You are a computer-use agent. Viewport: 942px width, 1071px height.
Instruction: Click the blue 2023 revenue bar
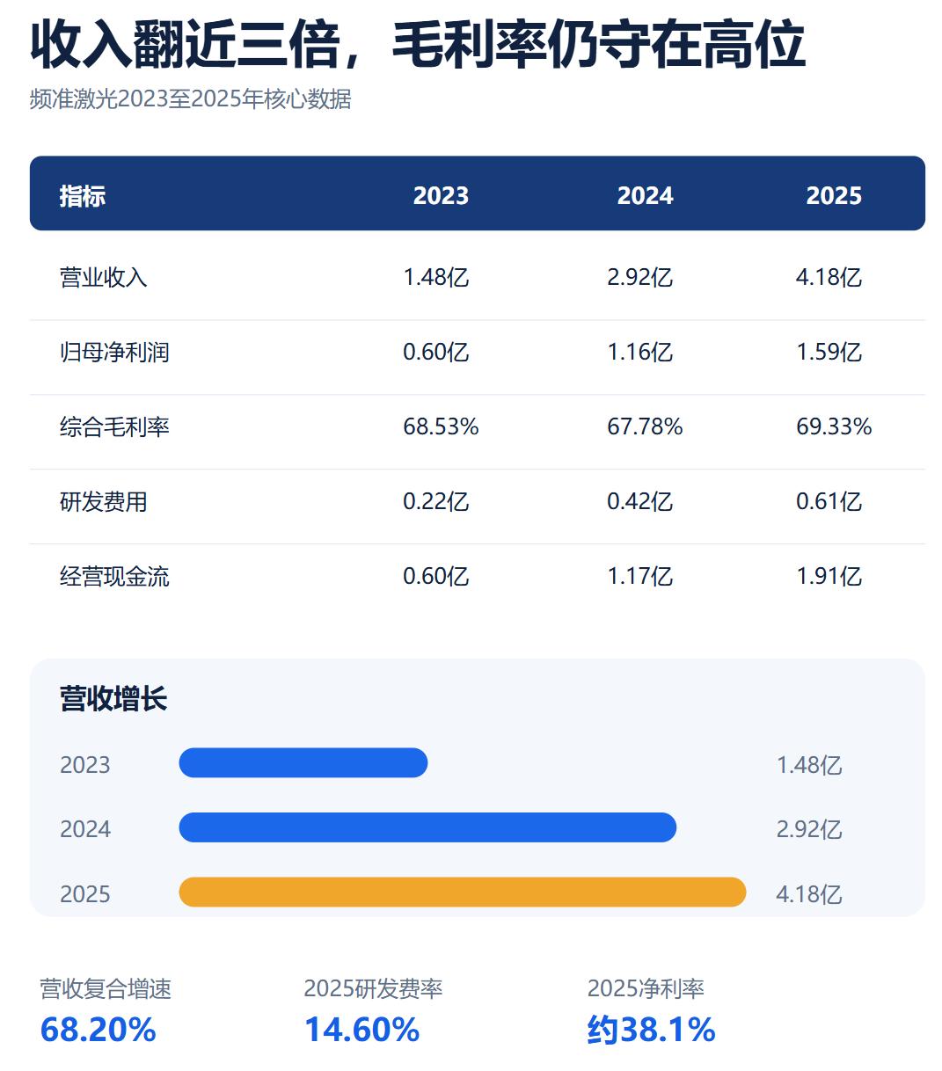pyautogui.click(x=303, y=762)
